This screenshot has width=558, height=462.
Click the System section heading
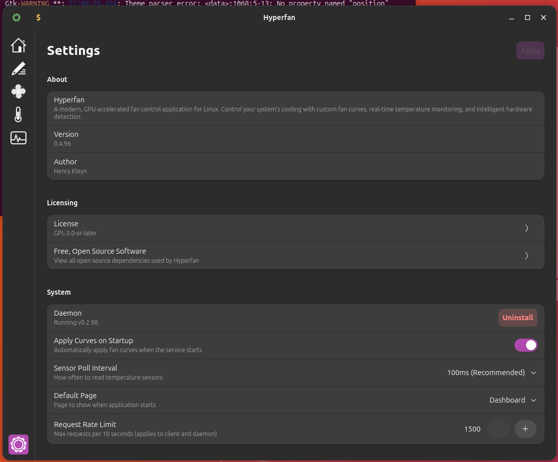coord(59,292)
